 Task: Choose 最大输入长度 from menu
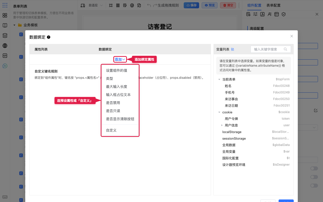[x=120, y=87]
